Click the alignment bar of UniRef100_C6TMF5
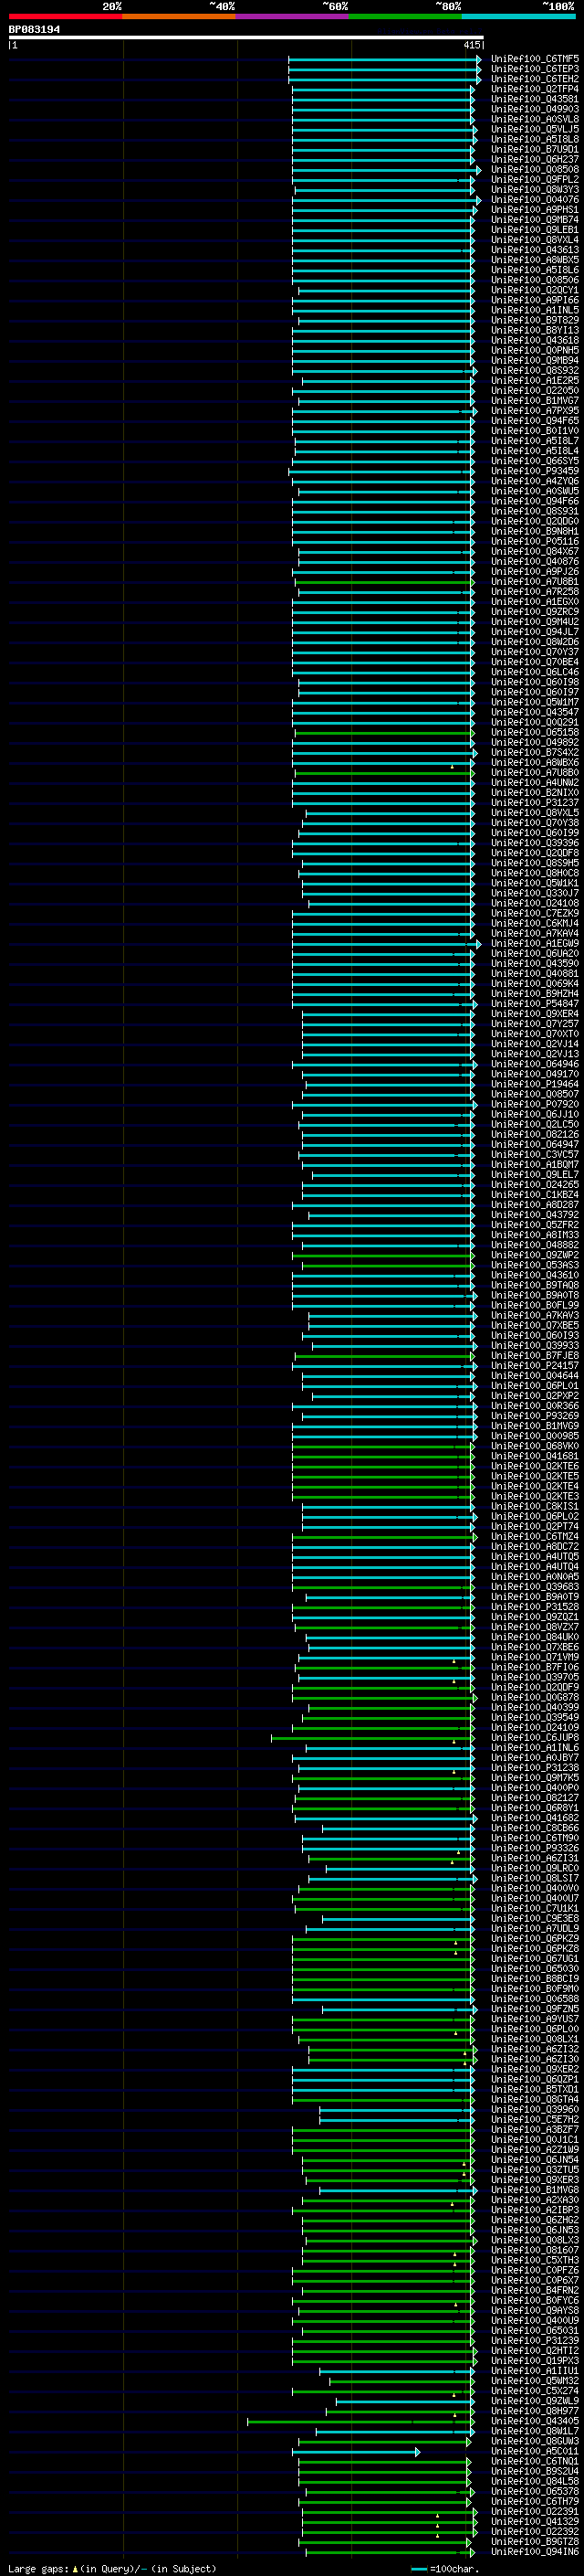Image resolution: width=584 pixels, height=2576 pixels. (384, 59)
